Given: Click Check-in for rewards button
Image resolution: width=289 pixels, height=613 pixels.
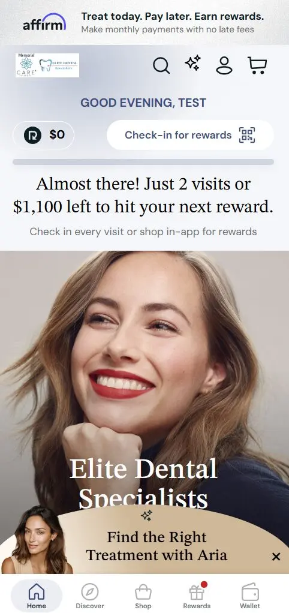Looking at the screenshot, I should (x=190, y=136).
